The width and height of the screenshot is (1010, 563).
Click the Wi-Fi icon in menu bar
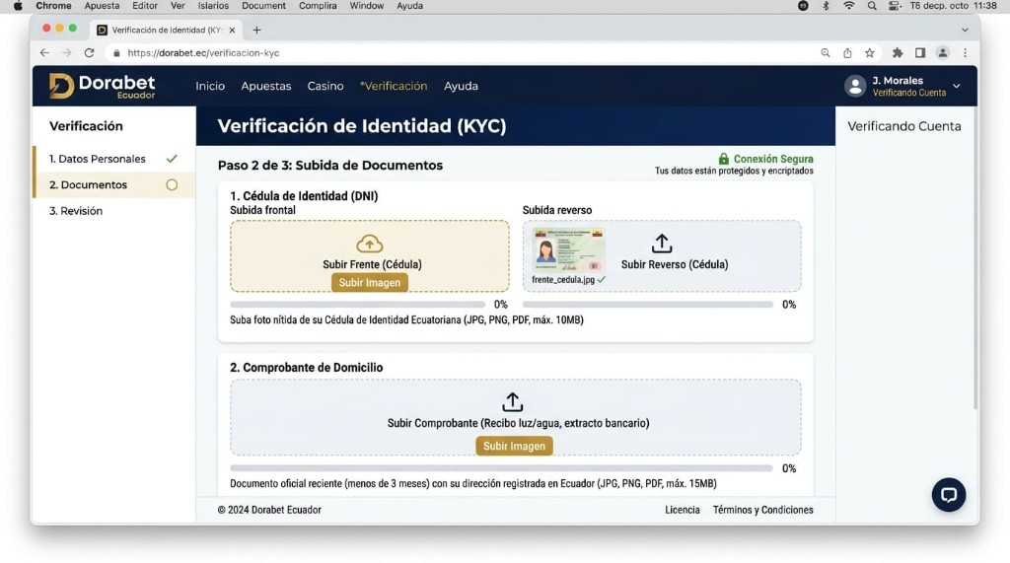(849, 6)
